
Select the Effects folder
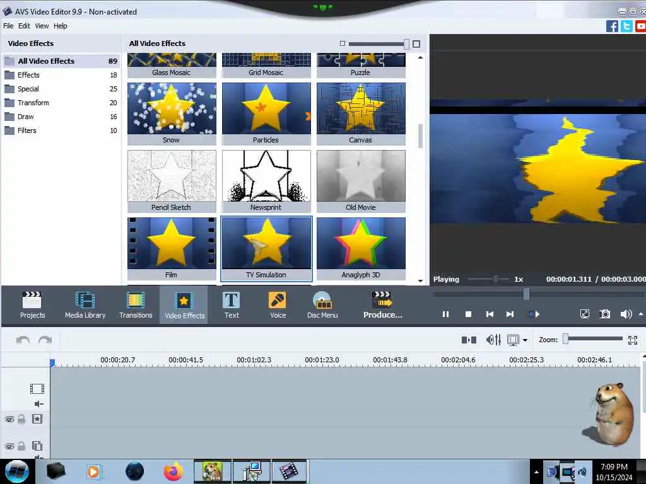[x=61, y=75]
